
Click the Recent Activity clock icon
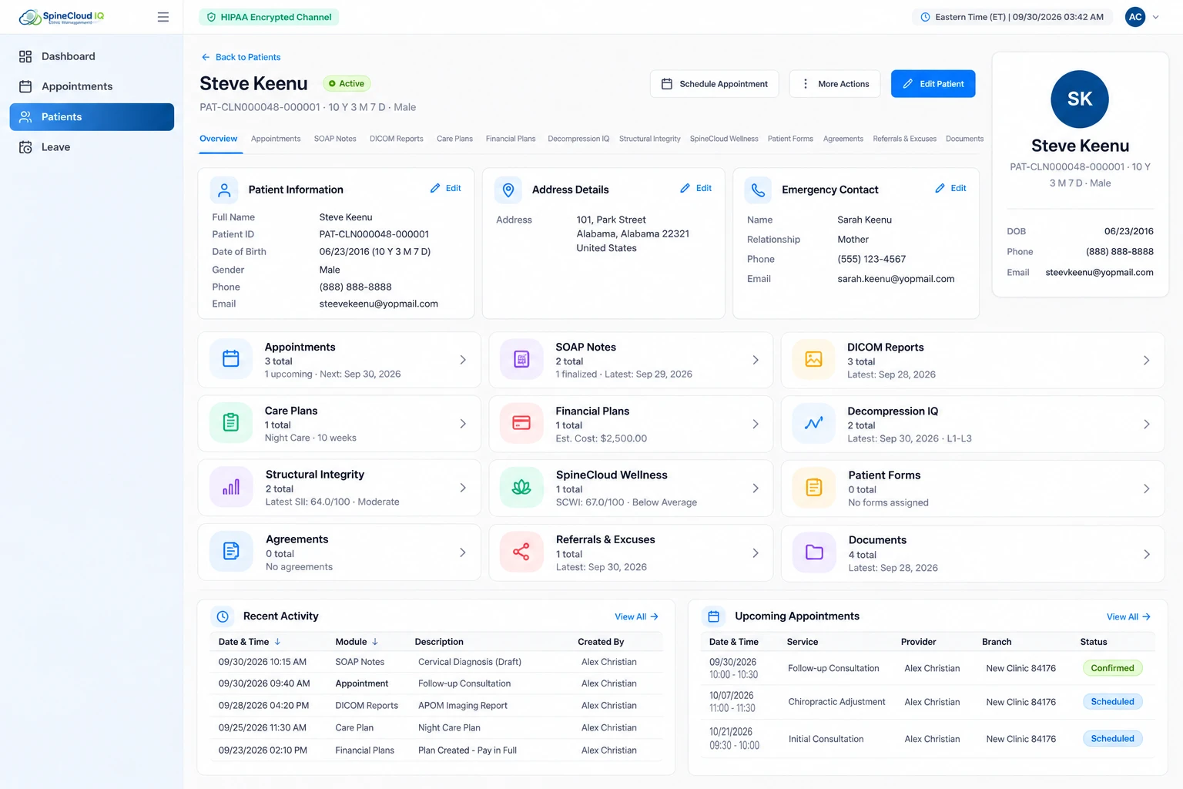(223, 616)
